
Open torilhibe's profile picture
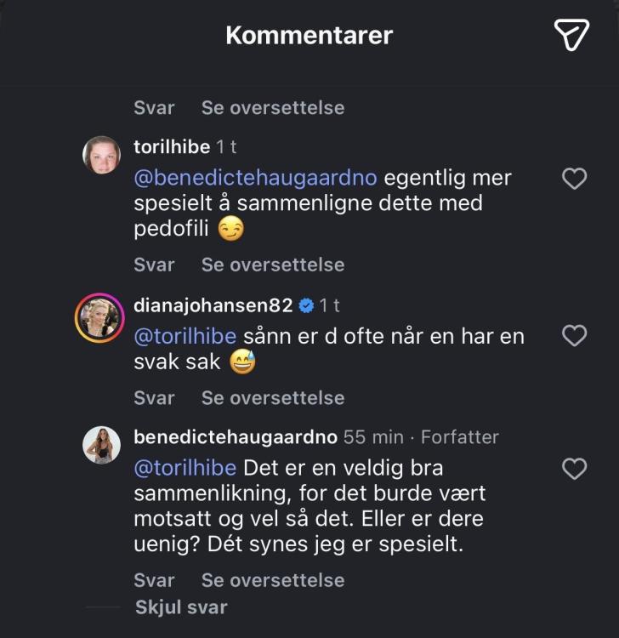(101, 155)
